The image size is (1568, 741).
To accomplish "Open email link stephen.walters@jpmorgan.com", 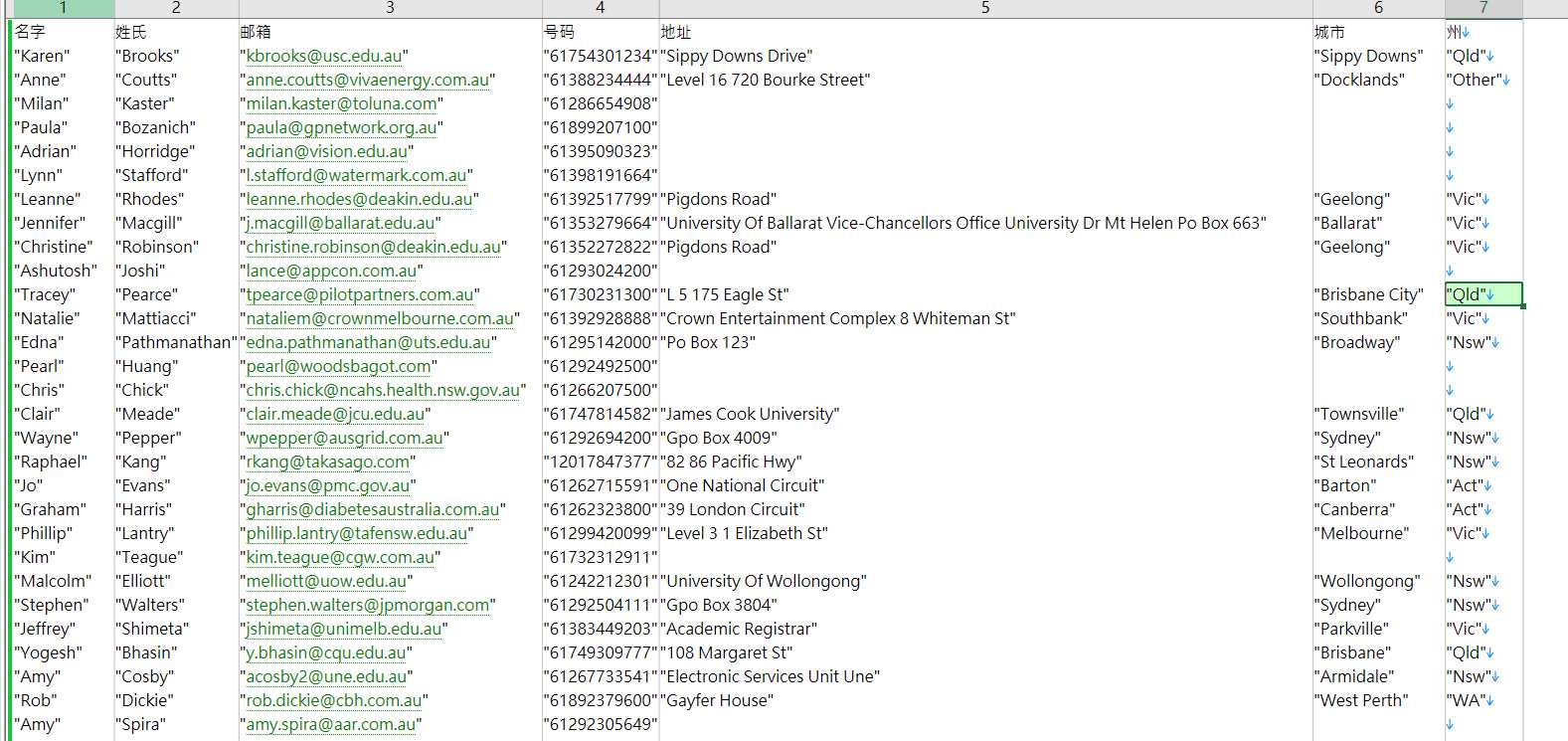I will coord(368,605).
